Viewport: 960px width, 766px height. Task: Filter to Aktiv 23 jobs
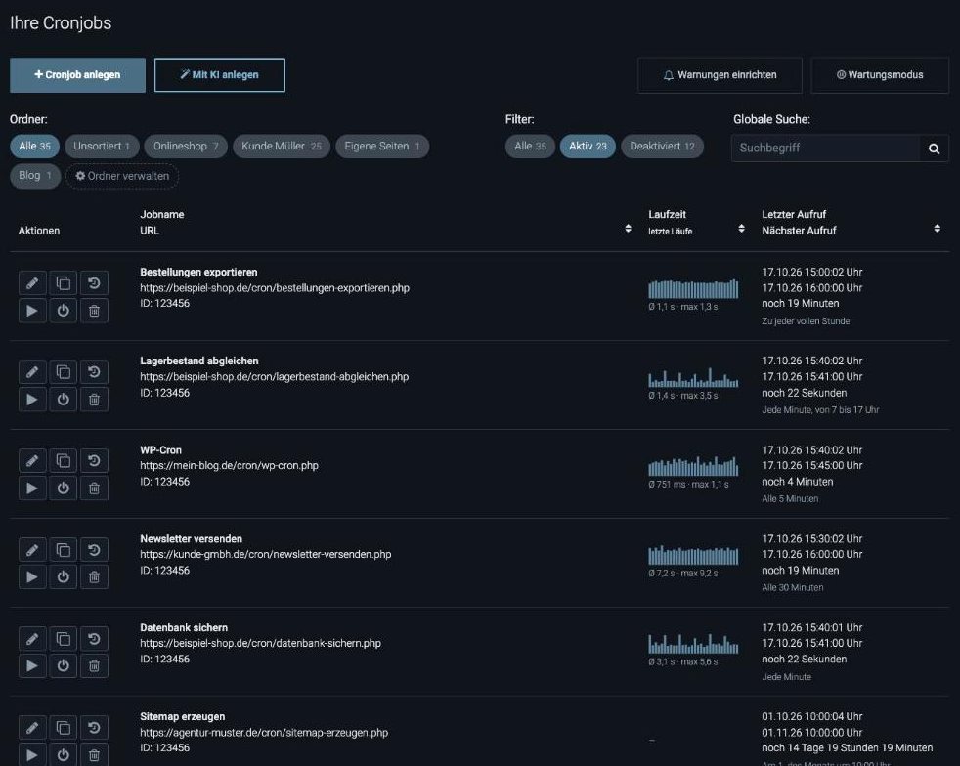point(588,147)
